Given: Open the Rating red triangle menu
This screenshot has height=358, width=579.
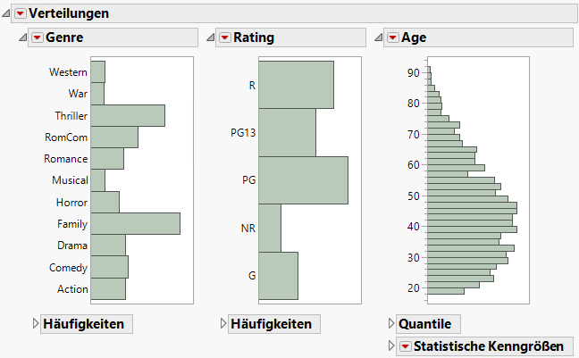Looking at the screenshot, I should pos(224,37).
